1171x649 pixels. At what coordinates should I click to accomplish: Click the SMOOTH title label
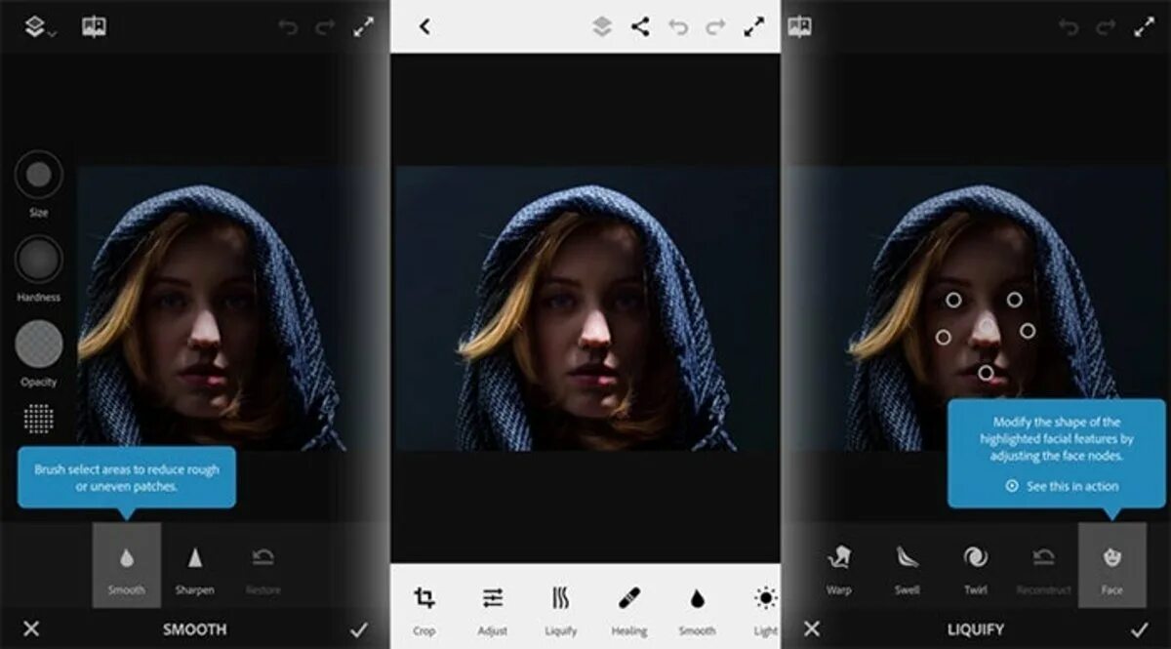[195, 630]
